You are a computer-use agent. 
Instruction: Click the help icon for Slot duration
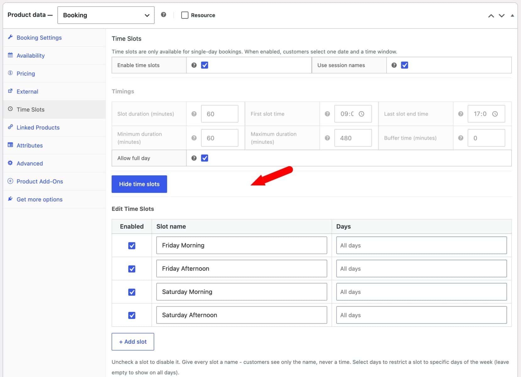pos(194,114)
